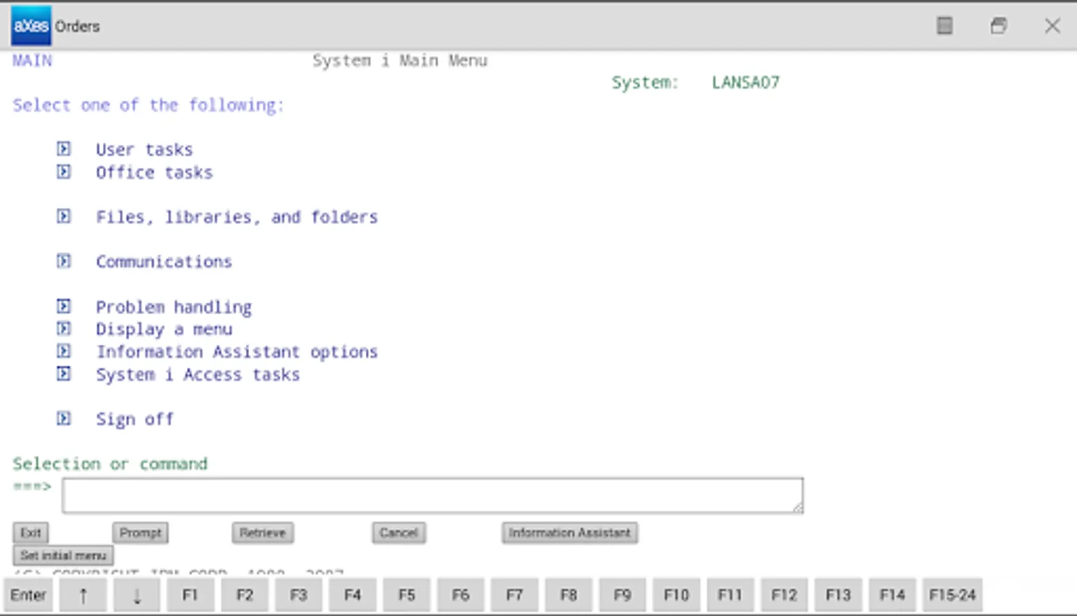Click the F14 function key

click(892, 595)
